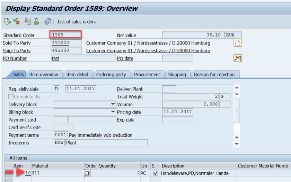The width and height of the screenshot is (291, 182).
Task: Click the Net value field 35,10
Action: click(x=193, y=35)
